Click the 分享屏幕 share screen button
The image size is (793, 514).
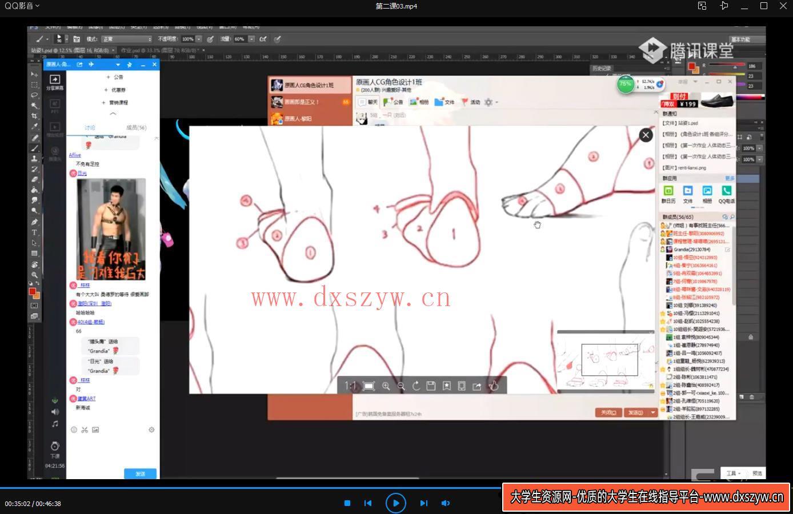coord(55,83)
